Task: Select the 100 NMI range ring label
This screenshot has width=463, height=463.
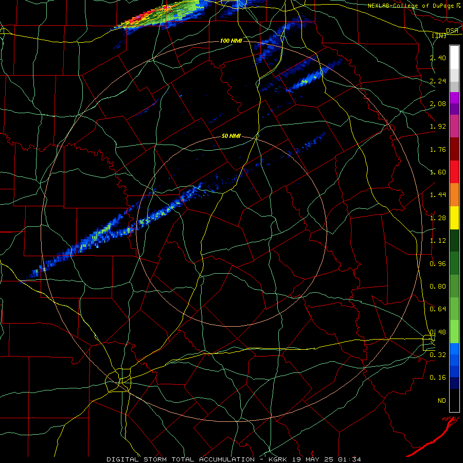Action: (x=231, y=41)
